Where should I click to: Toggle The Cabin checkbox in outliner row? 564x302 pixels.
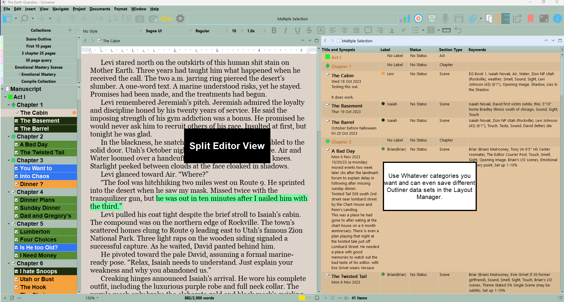pos(328,75)
